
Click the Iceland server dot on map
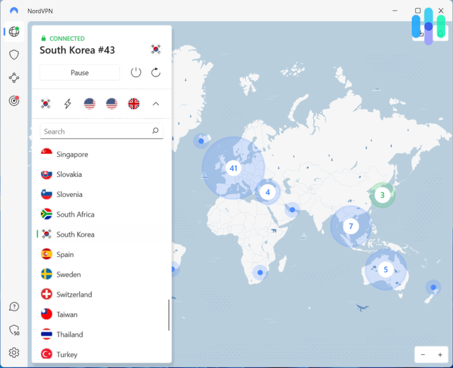click(201, 141)
